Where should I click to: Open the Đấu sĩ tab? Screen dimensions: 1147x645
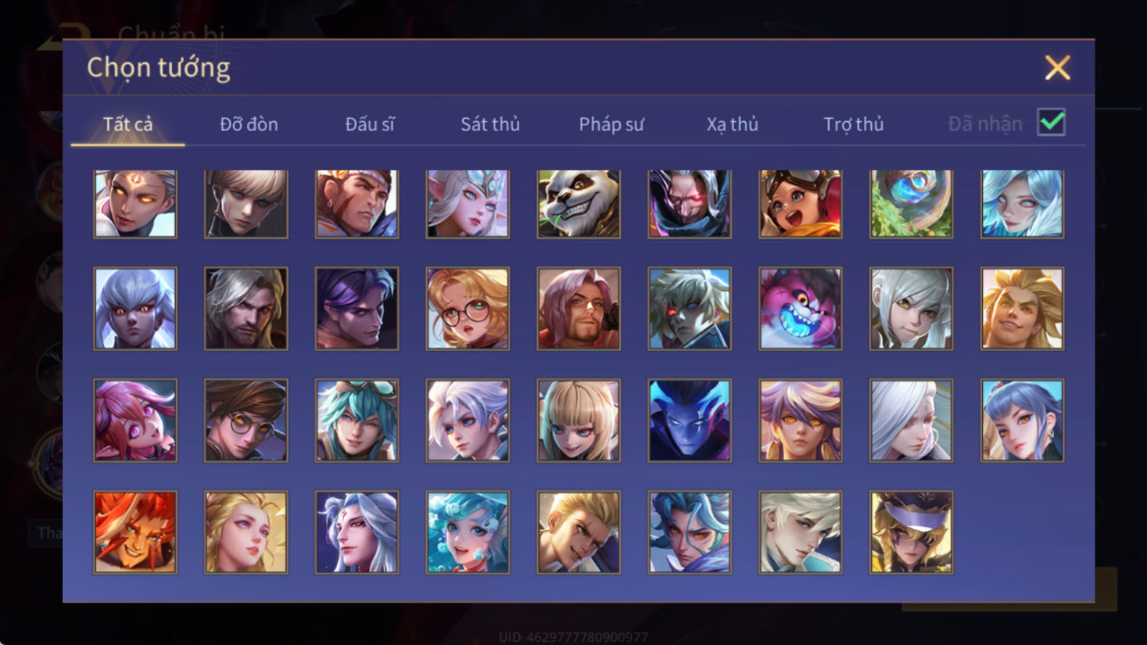(370, 124)
